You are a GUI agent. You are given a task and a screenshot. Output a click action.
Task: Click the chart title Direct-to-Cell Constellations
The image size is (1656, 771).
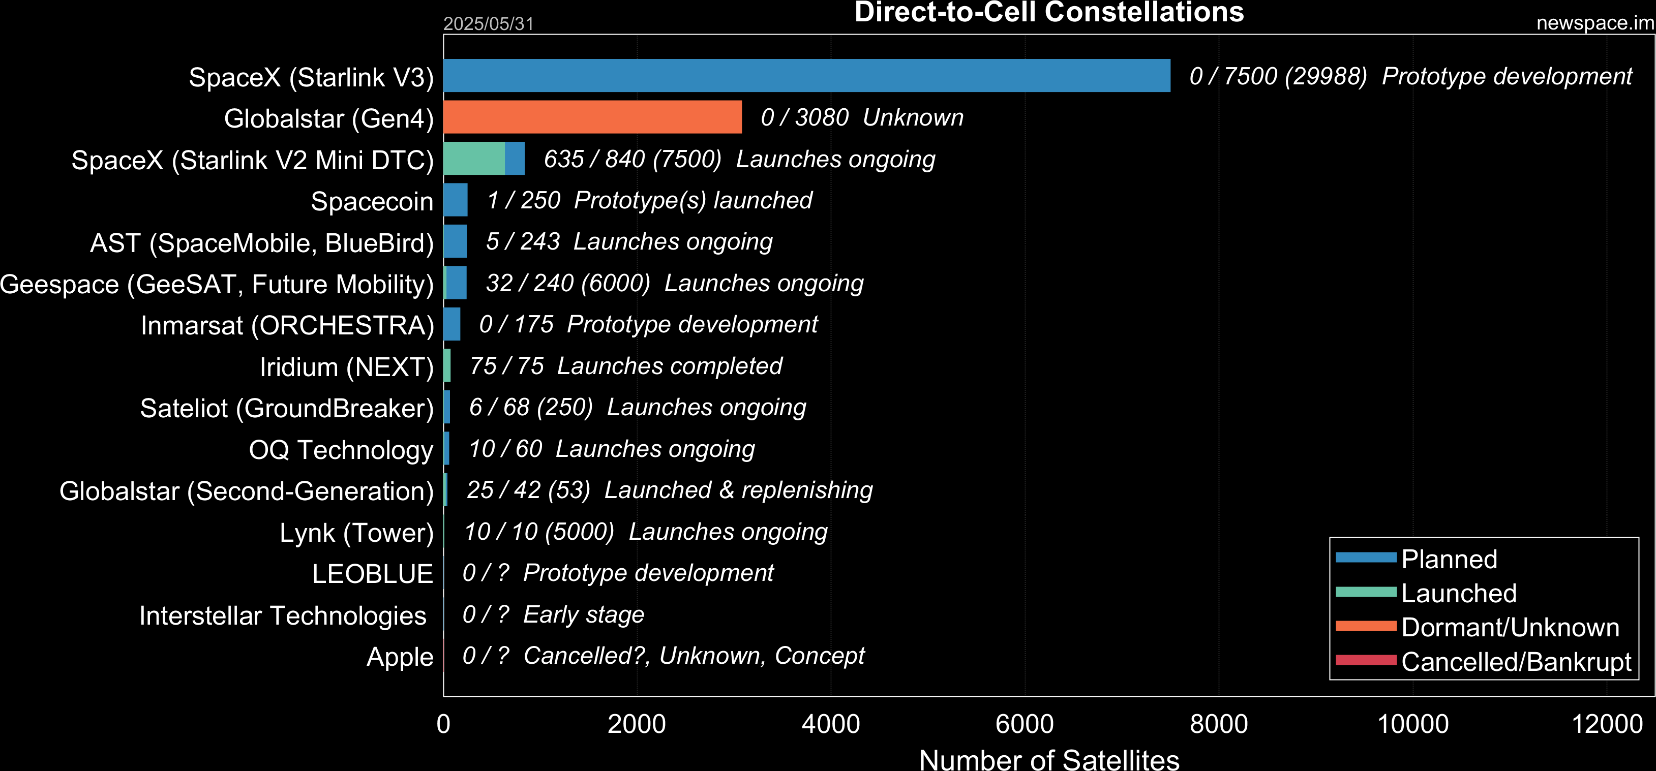click(1049, 12)
